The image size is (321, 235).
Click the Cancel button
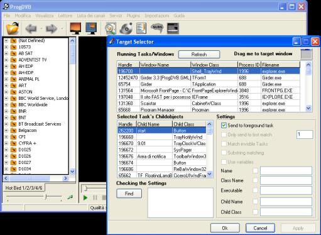click(x=260, y=228)
